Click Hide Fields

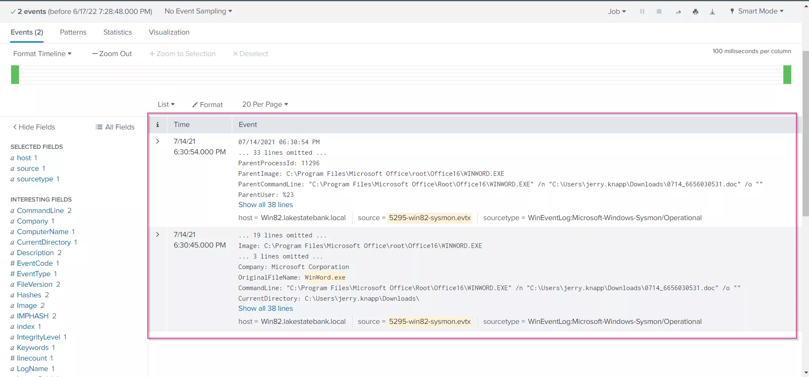point(34,127)
